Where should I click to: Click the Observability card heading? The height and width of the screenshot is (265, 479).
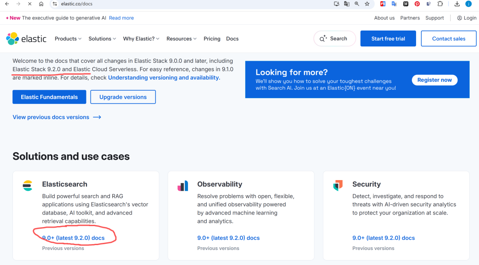pyautogui.click(x=220, y=184)
